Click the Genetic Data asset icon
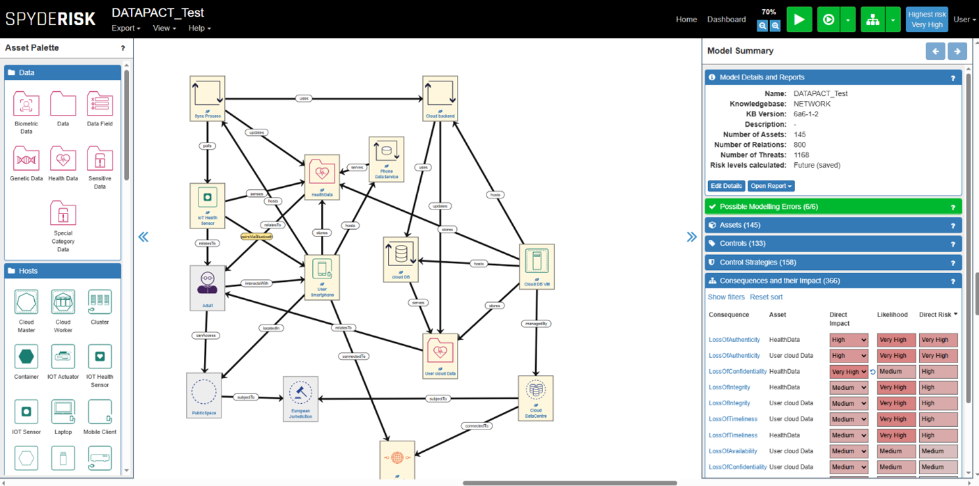 (26, 159)
